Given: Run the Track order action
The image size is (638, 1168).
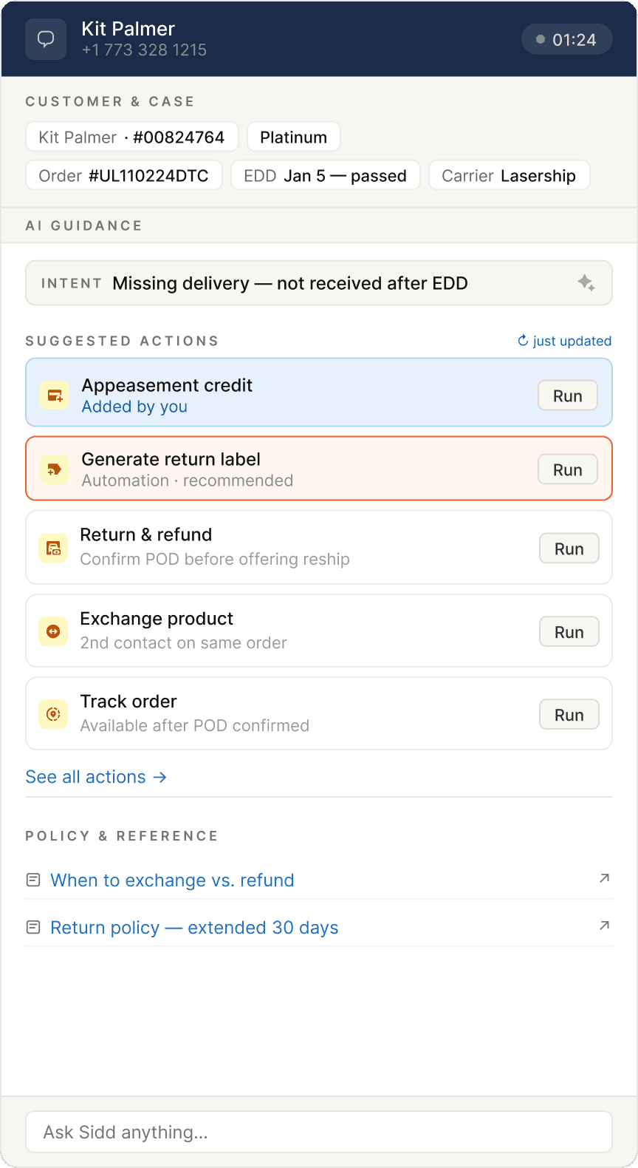Looking at the screenshot, I should (569, 715).
